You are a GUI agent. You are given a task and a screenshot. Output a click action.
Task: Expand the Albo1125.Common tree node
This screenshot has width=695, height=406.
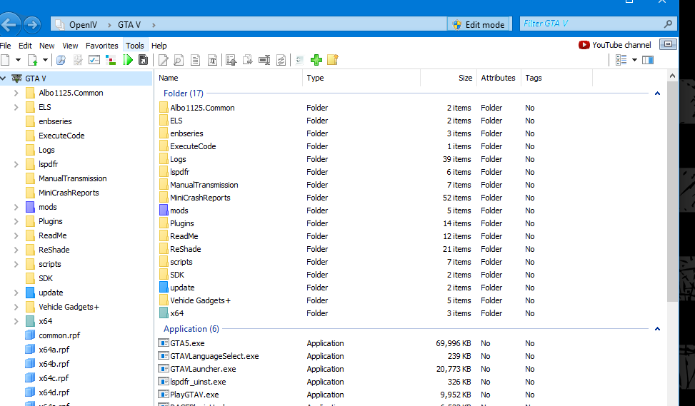tap(16, 93)
